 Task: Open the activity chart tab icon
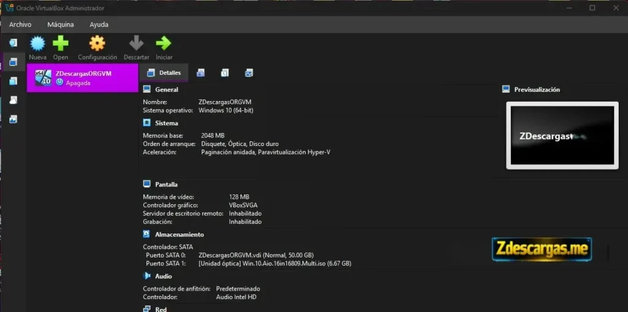249,73
